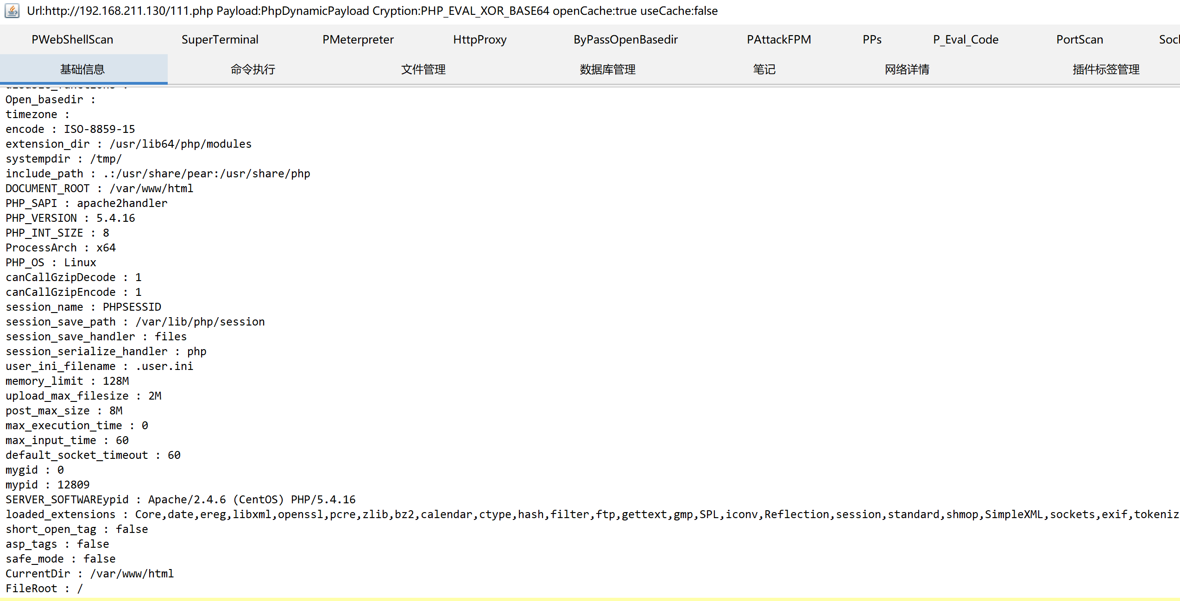Open the 插件标签管理 tab

click(1106, 69)
